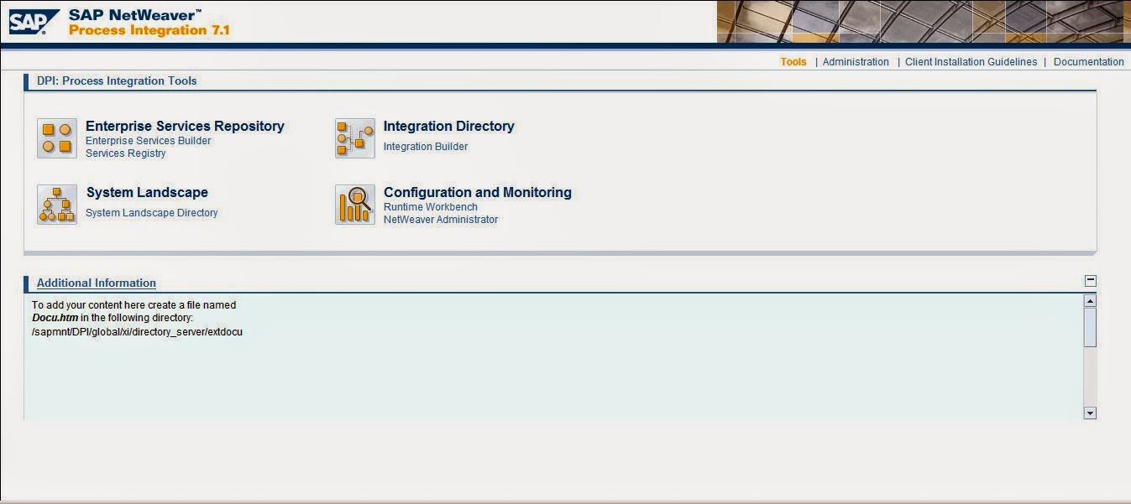Click the System Landscape heading
Screen dimensions: 1131x504
[147, 192]
